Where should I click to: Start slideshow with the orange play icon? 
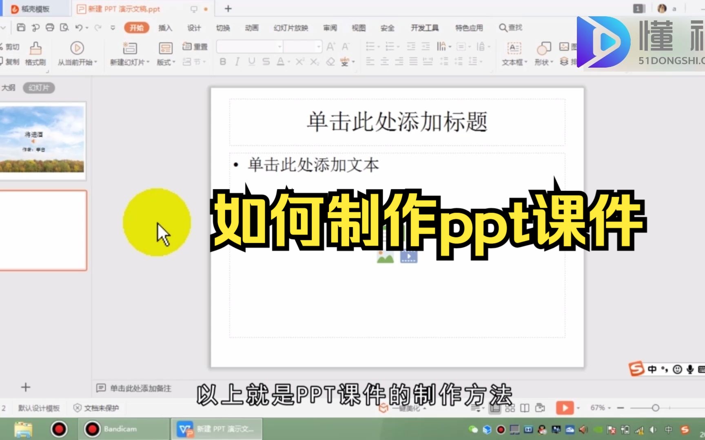pyautogui.click(x=565, y=408)
